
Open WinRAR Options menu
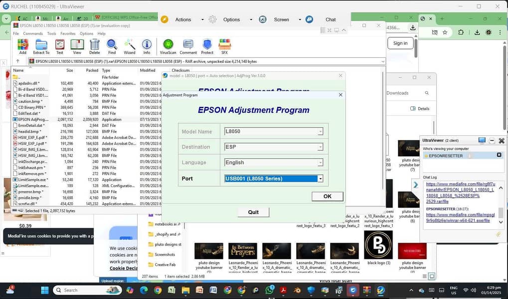pos(87,33)
